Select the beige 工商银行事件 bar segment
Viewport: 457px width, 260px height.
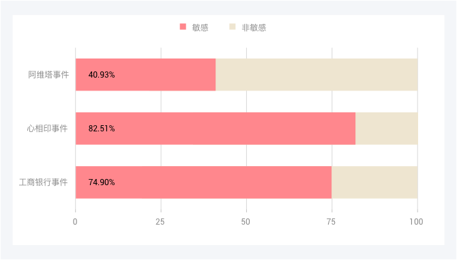point(374,182)
